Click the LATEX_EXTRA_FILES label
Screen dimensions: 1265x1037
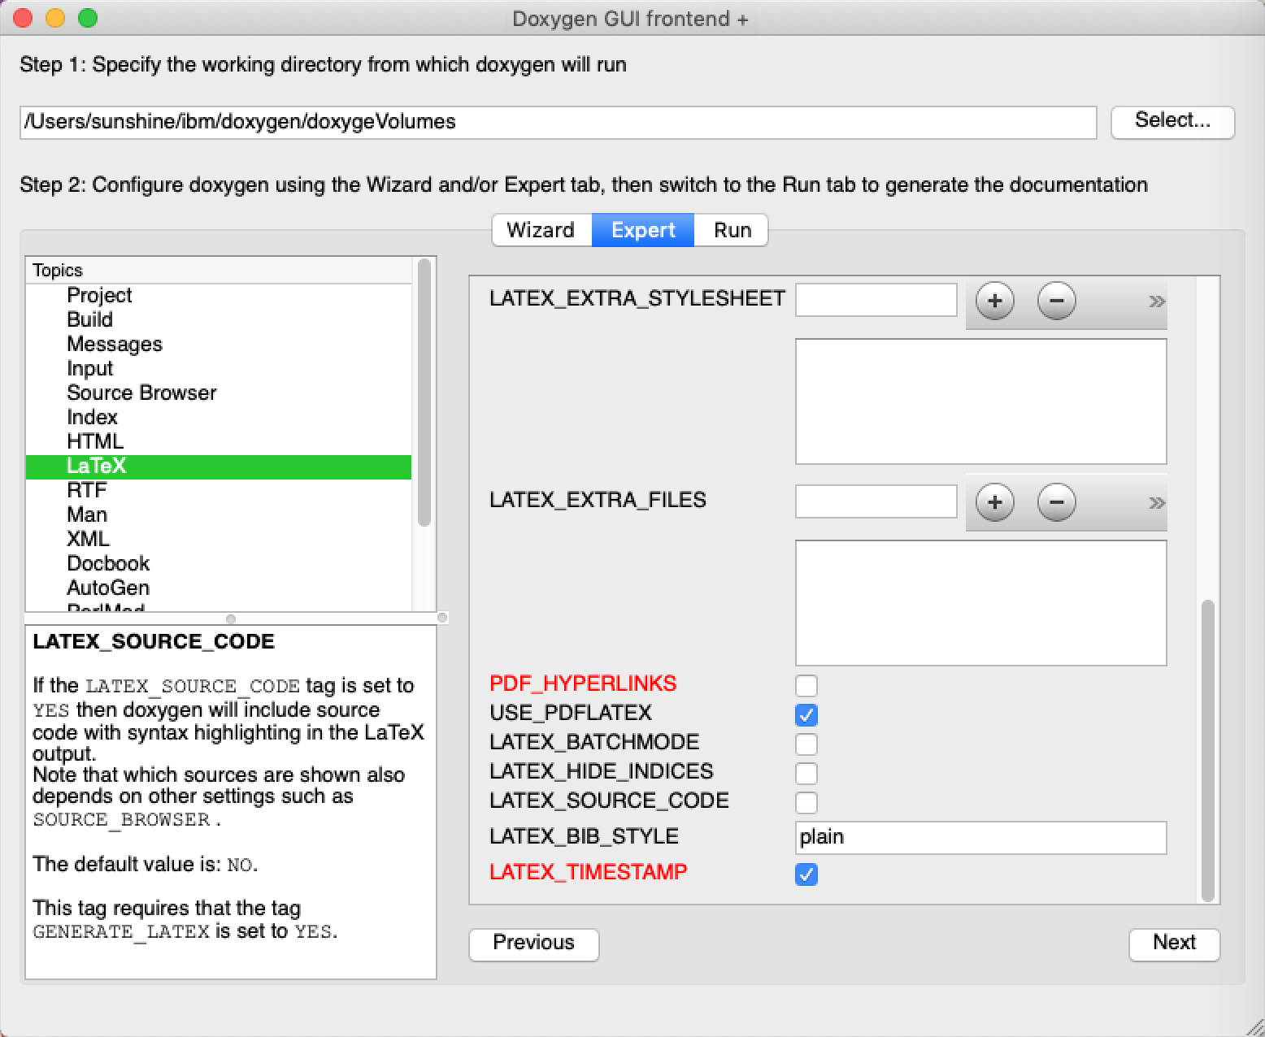598,500
